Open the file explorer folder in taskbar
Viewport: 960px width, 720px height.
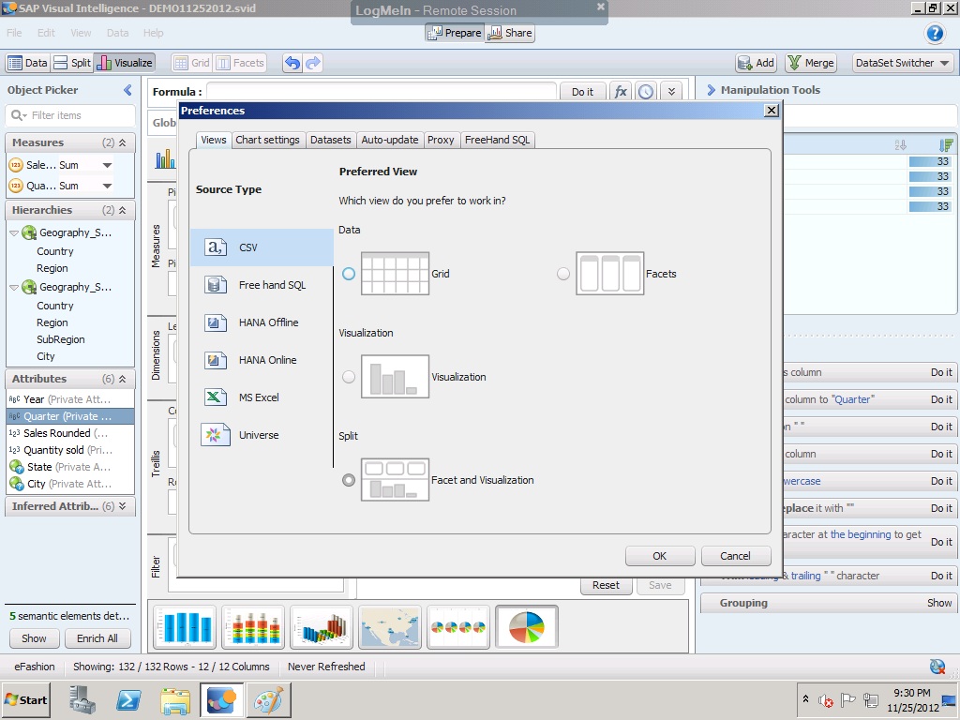coord(175,700)
